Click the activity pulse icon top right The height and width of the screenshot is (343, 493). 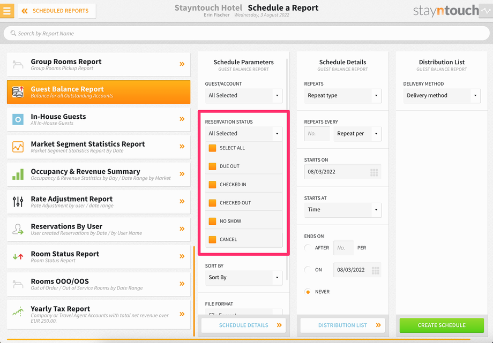click(486, 11)
